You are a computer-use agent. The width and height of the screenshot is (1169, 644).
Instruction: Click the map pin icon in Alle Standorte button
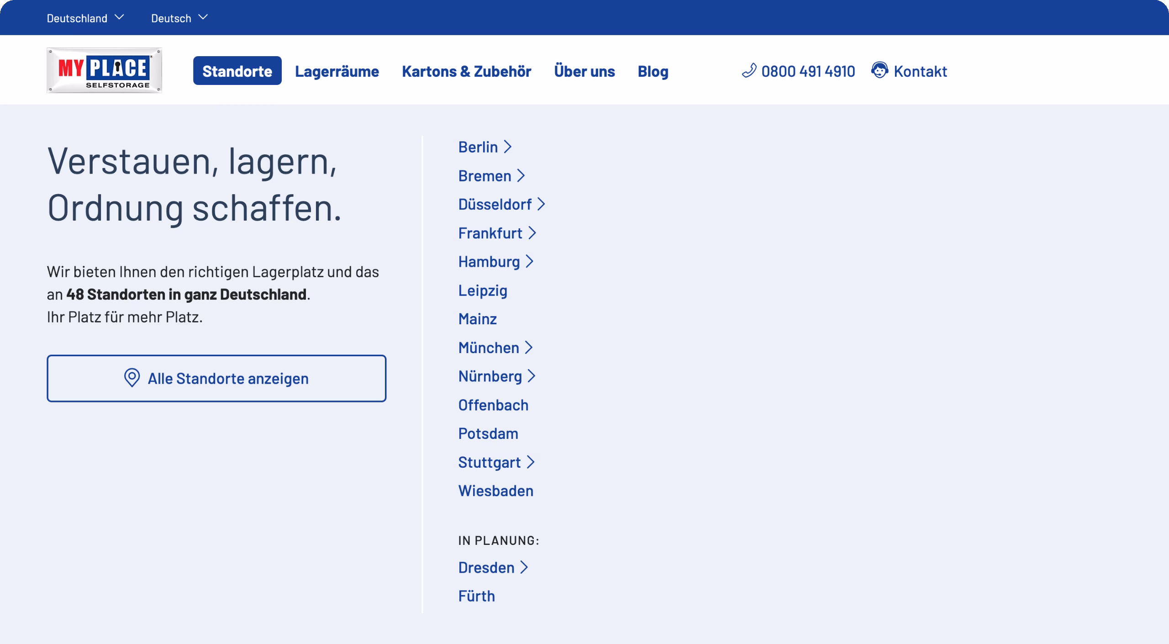132,378
